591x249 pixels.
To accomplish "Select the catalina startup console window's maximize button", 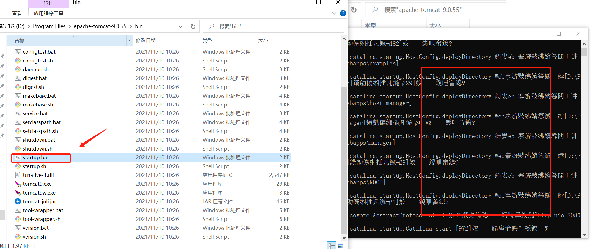I will 559,34.
